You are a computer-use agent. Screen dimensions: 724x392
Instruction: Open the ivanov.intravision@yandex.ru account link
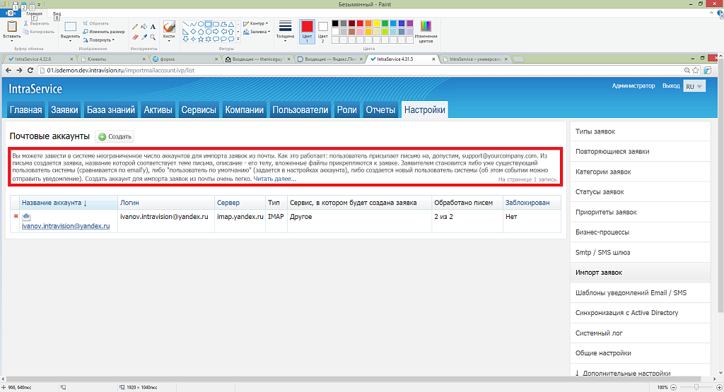[66, 226]
